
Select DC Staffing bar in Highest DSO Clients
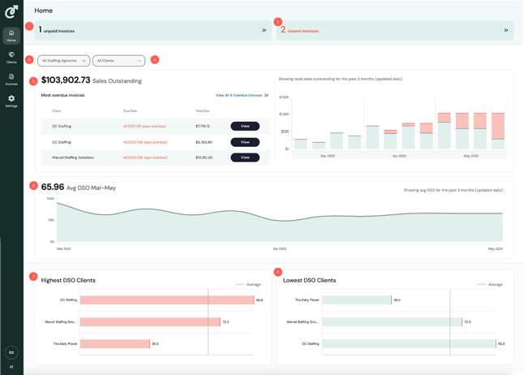click(x=167, y=300)
